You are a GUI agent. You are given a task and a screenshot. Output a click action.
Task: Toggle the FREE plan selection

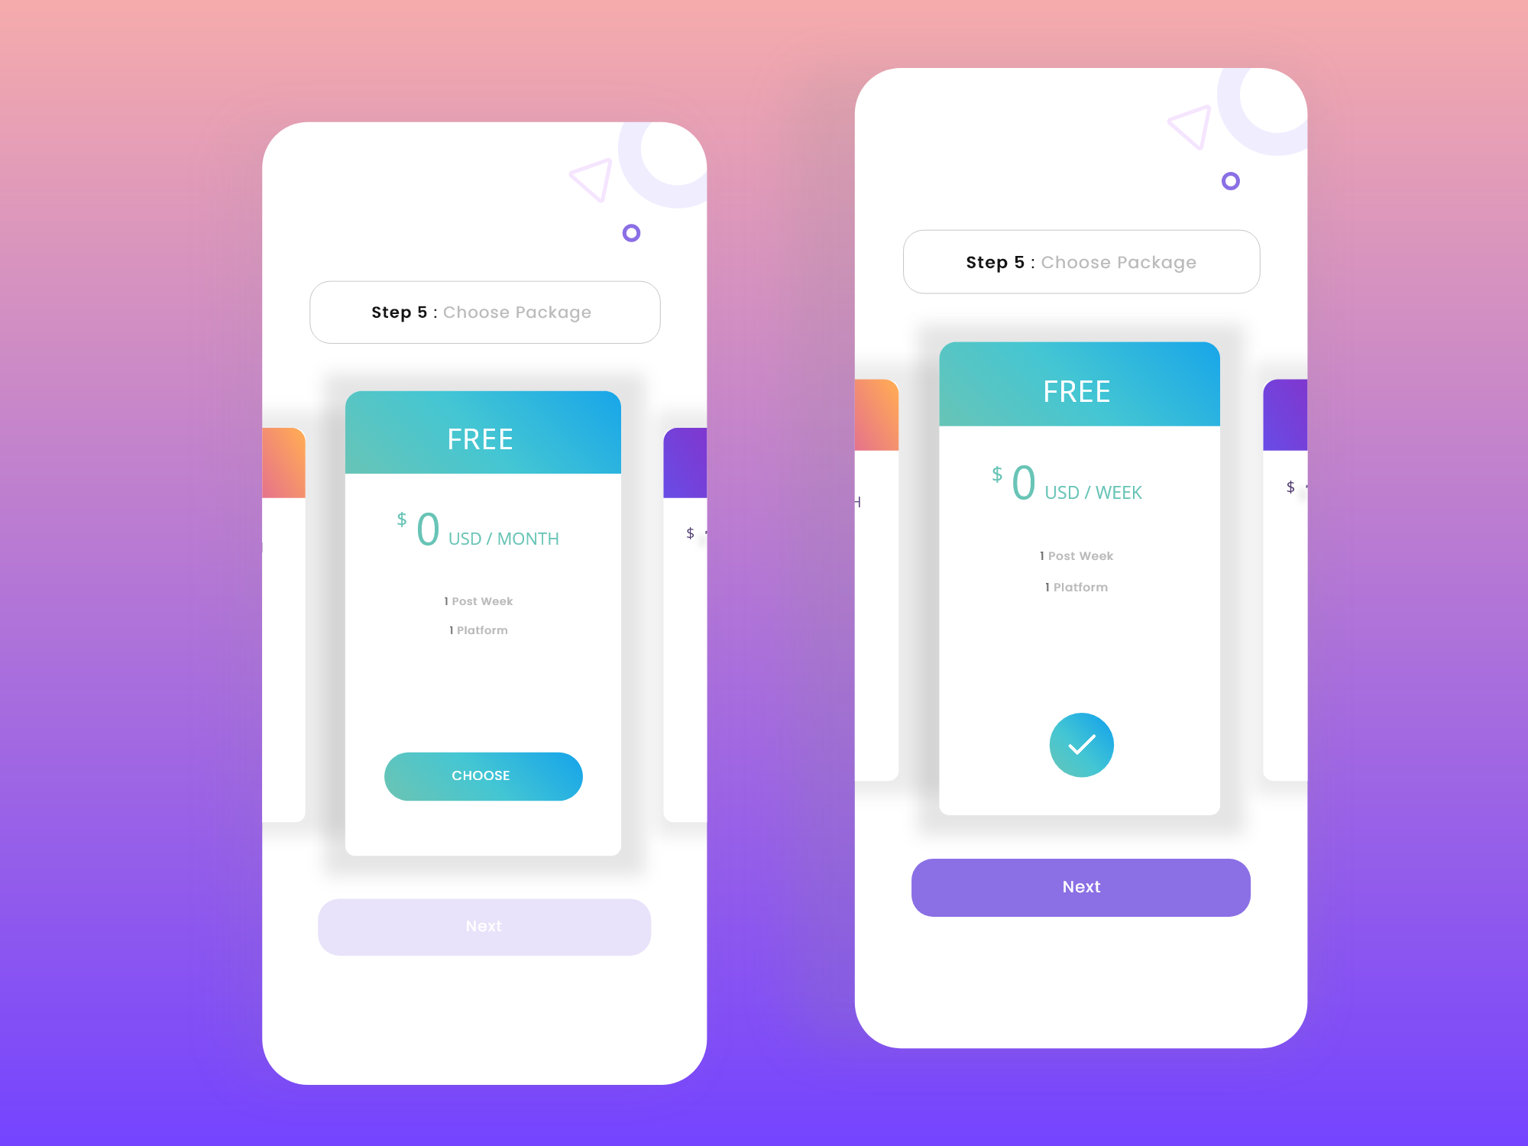click(480, 775)
